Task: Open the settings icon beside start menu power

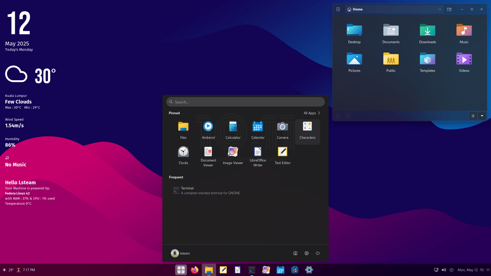Action: 306,253
